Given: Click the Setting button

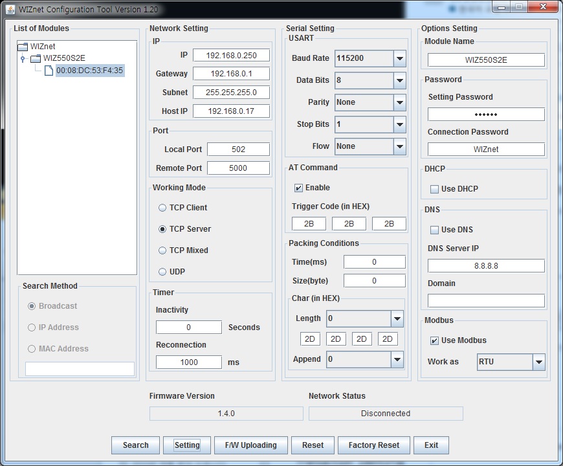Looking at the screenshot, I should coord(187,445).
